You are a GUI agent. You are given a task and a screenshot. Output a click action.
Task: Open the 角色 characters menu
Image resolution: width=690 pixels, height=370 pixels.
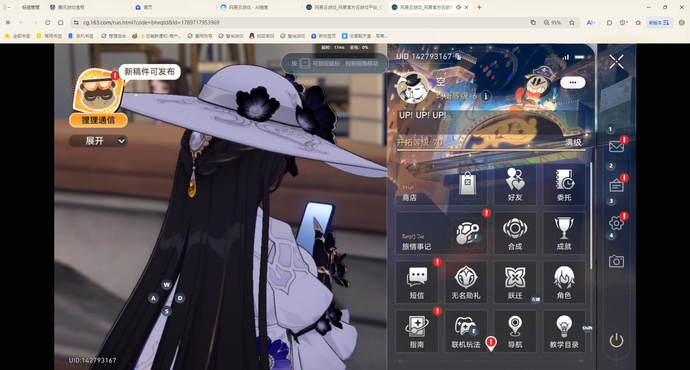coord(564,282)
